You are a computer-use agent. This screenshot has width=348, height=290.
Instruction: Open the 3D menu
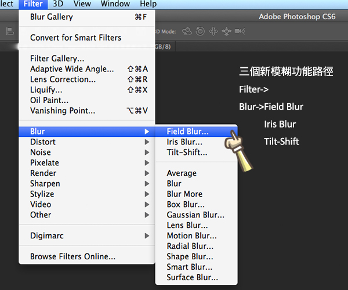point(58,4)
